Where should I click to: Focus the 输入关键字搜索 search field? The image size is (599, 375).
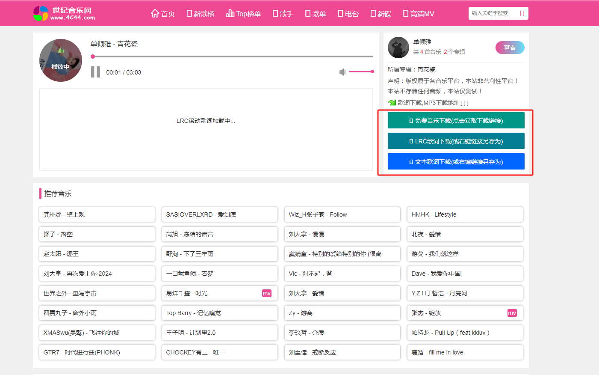(493, 13)
